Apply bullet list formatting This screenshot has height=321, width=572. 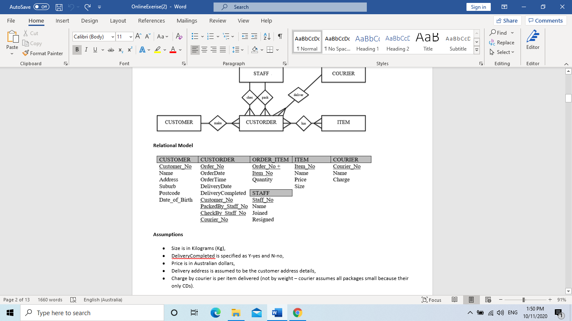pyautogui.click(x=195, y=37)
